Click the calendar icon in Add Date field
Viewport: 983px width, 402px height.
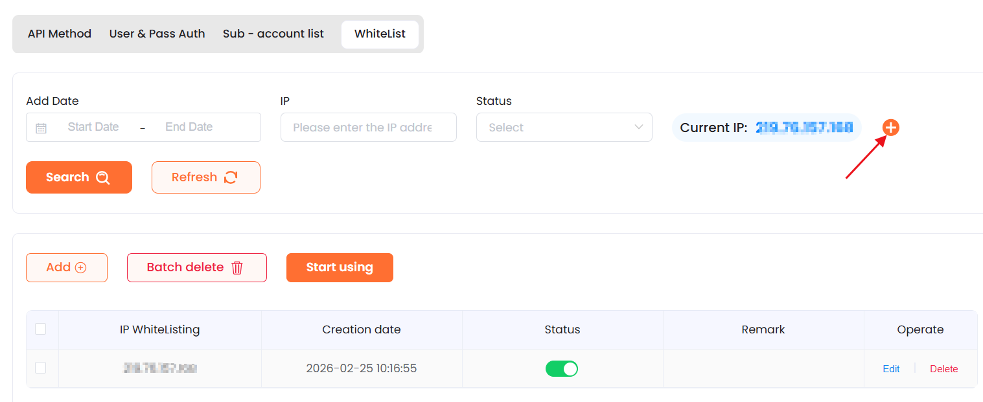[41, 128]
